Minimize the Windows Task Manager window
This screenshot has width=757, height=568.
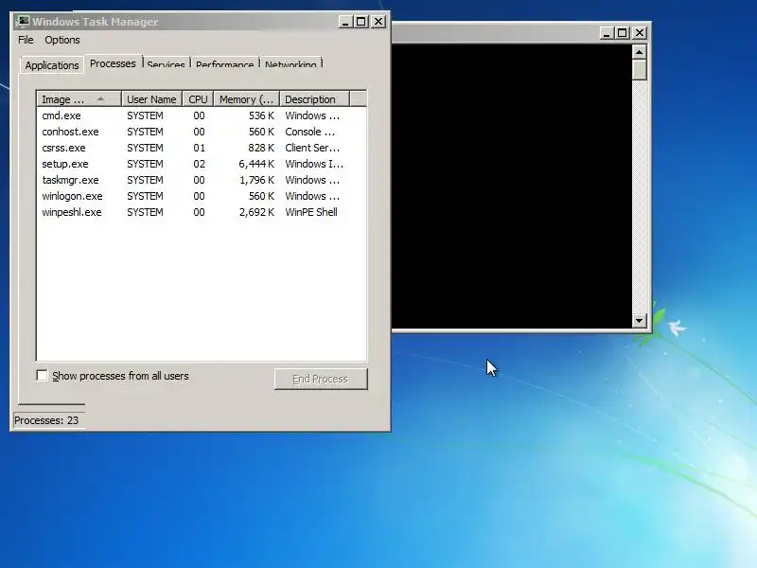point(345,22)
